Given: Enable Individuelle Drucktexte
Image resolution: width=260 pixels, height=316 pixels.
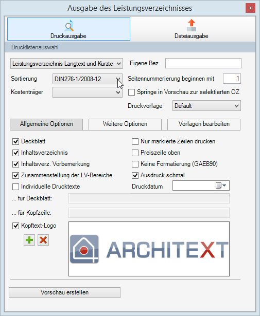Looking at the screenshot, I should click(x=16, y=187).
